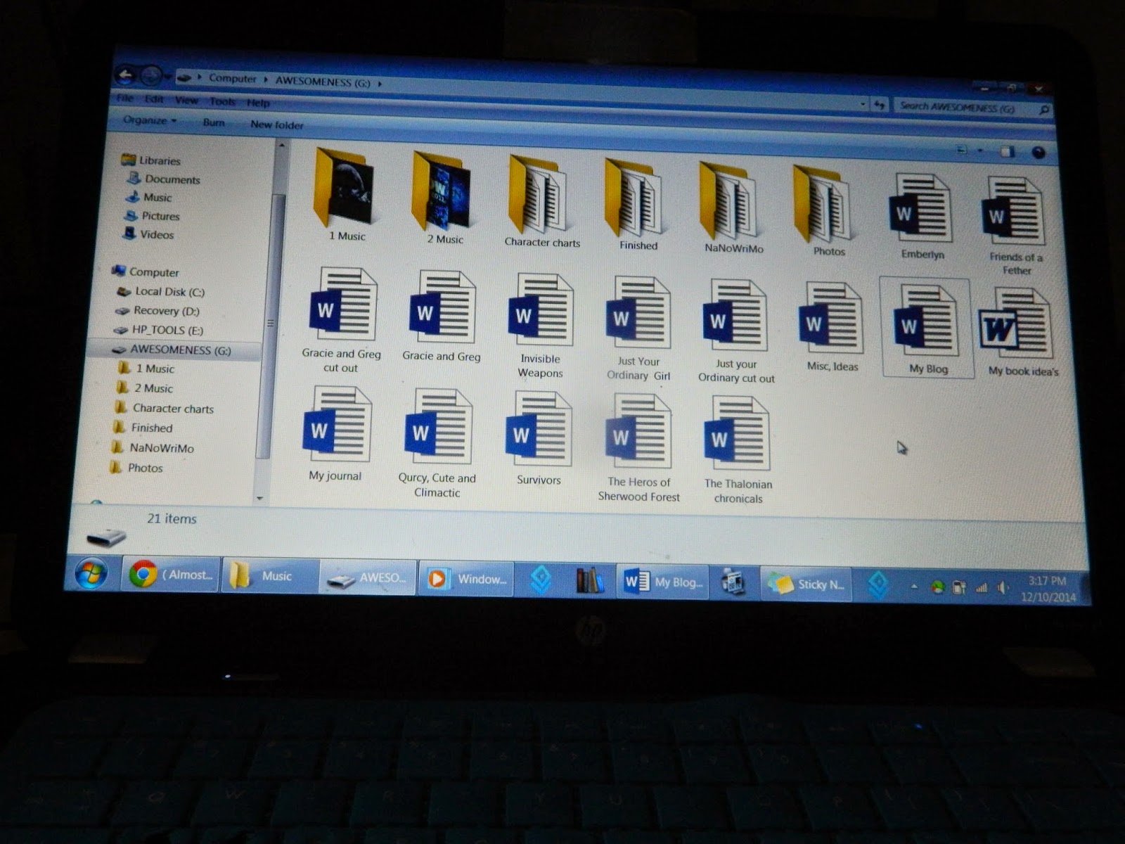Open the Tools menu
Image resolution: width=1125 pixels, height=844 pixels.
click(x=222, y=101)
